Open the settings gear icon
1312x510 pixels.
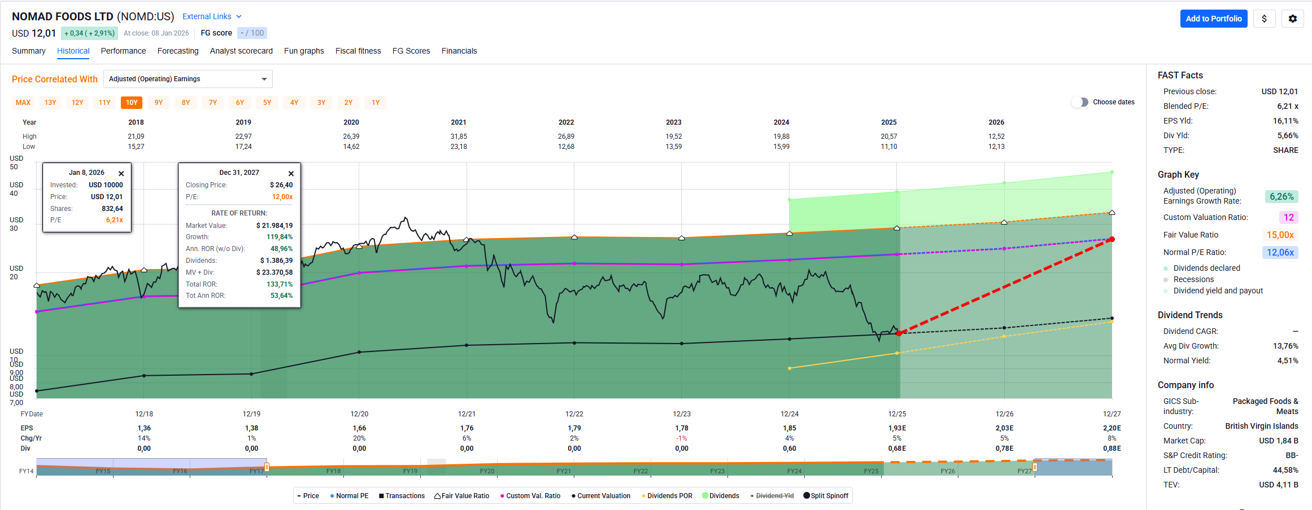click(1292, 19)
